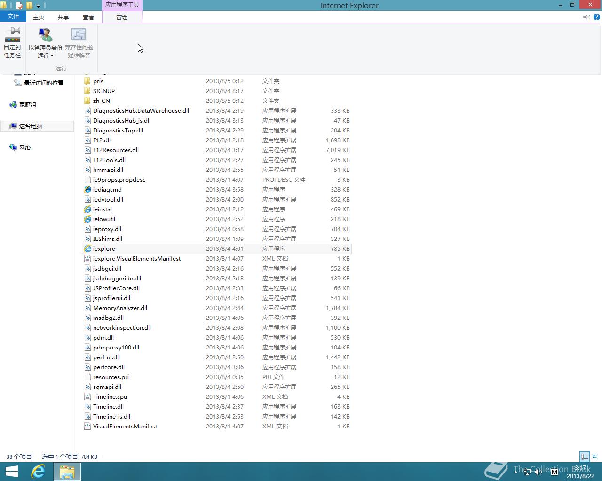Click the Timeline.cpu file icon
This screenshot has width=602, height=481.
(87, 396)
